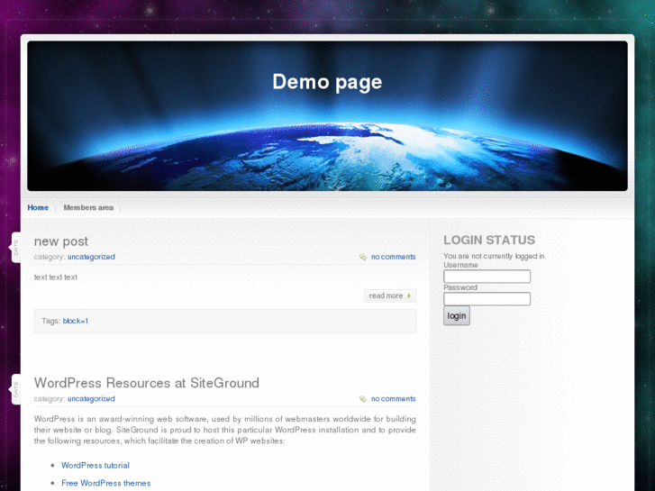Open the Members area menu item
Screen dimensions: 655x491
[x=88, y=208]
